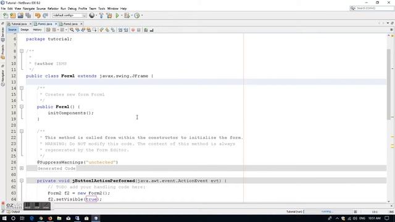Click the New File toolbar icon
This screenshot has height=222, width=395.
point(6,15)
